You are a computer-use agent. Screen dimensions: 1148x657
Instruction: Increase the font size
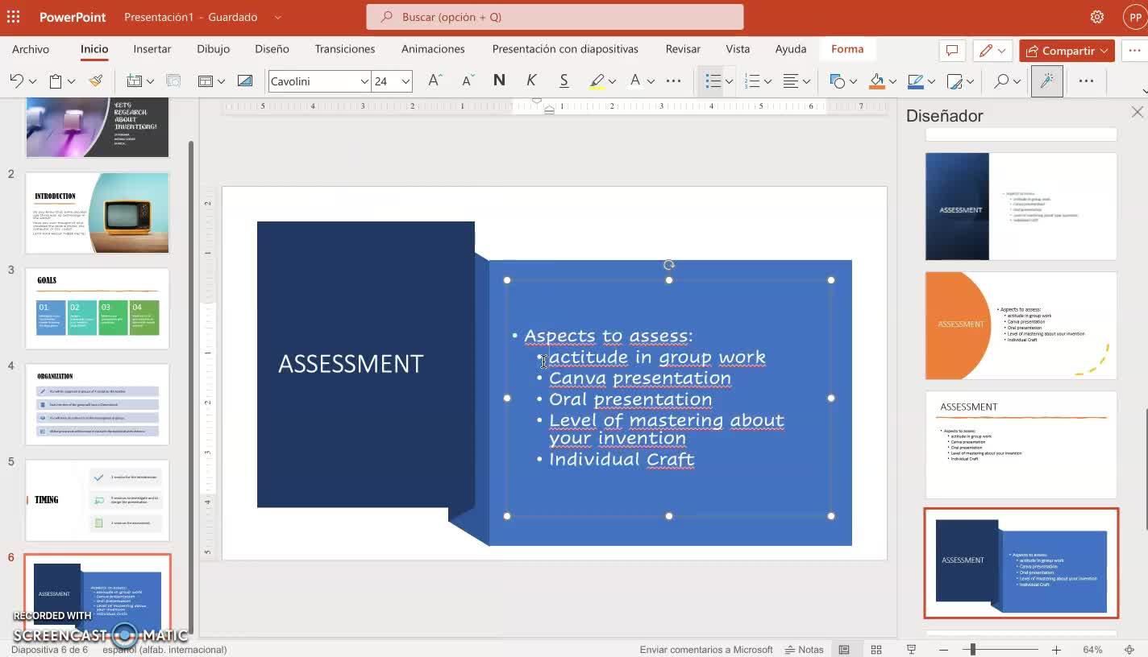click(x=435, y=81)
